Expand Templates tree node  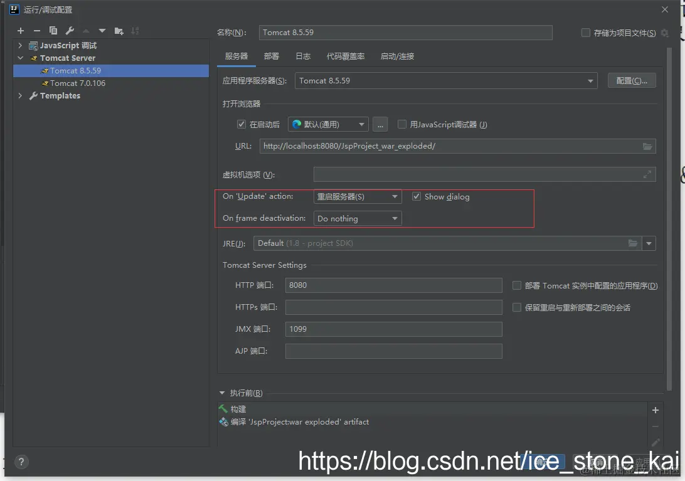20,96
